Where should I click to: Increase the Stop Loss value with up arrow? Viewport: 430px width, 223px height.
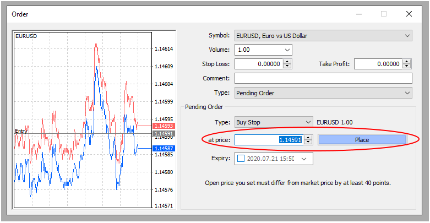coord(287,62)
